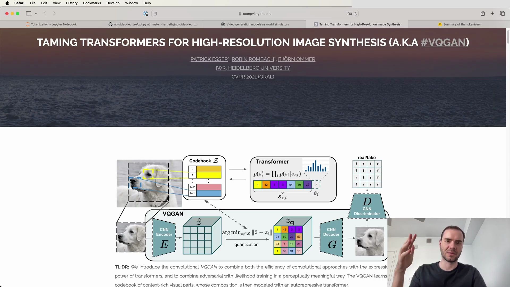Open Patrick Esser author link

click(x=209, y=59)
